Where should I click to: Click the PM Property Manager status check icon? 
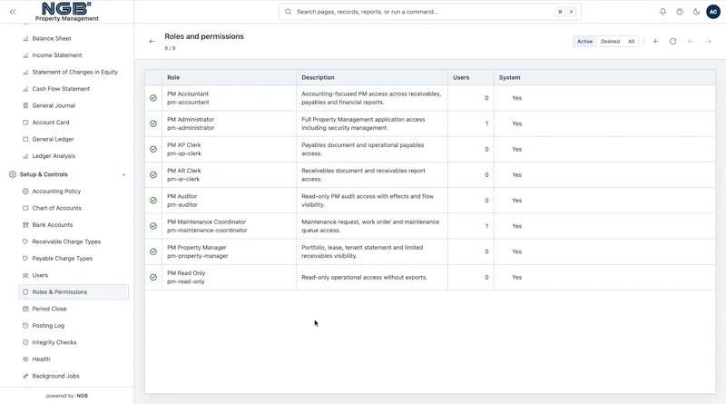click(153, 251)
